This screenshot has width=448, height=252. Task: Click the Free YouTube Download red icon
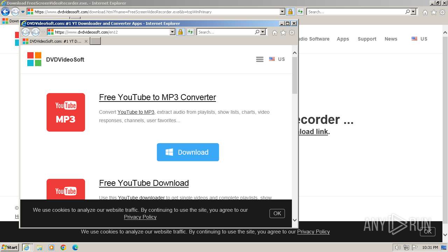point(66,189)
